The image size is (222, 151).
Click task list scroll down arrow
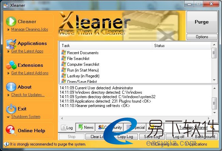(214, 80)
